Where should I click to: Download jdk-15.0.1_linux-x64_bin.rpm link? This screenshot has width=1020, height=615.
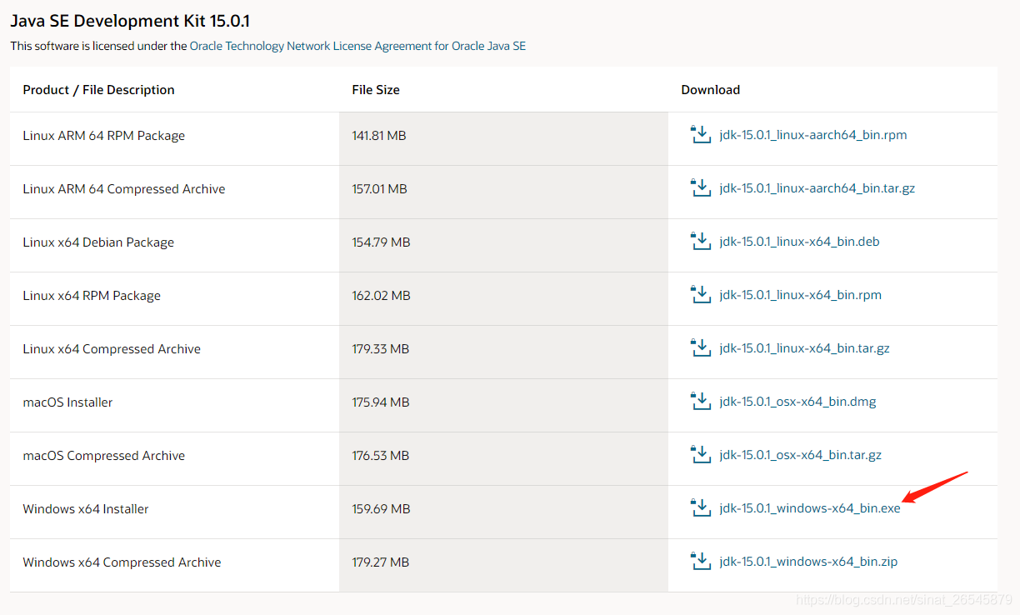[800, 295]
